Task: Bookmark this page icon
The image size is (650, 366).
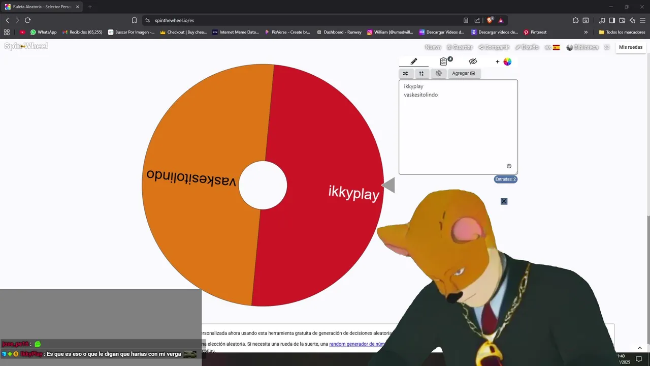Action: 134,20
